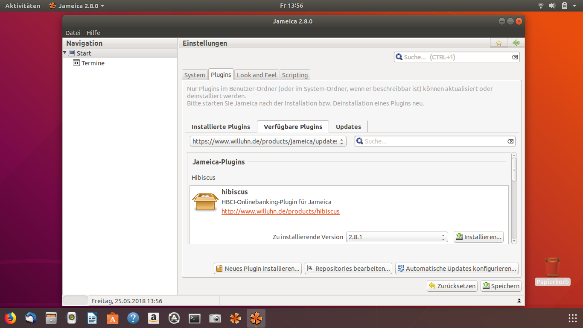Open Firefox from the dock

tap(10, 318)
